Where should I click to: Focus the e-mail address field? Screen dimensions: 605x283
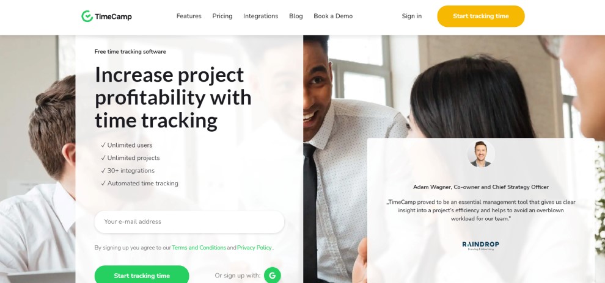[189, 222]
